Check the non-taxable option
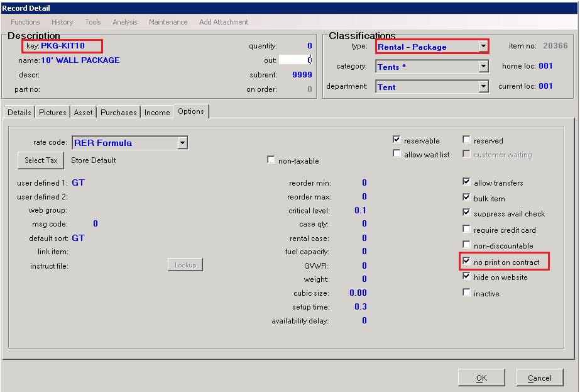This screenshot has height=392, width=580. [x=271, y=160]
